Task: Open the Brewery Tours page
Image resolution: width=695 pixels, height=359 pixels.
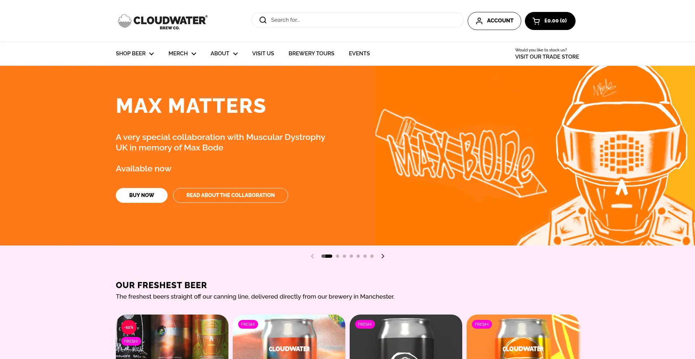Action: [311, 54]
